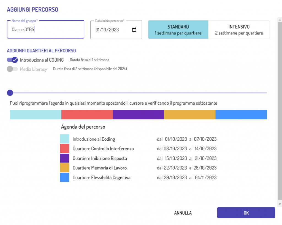282x225 pixels.
Task: Click the Nome del gruppo input field
Action: (45, 29)
